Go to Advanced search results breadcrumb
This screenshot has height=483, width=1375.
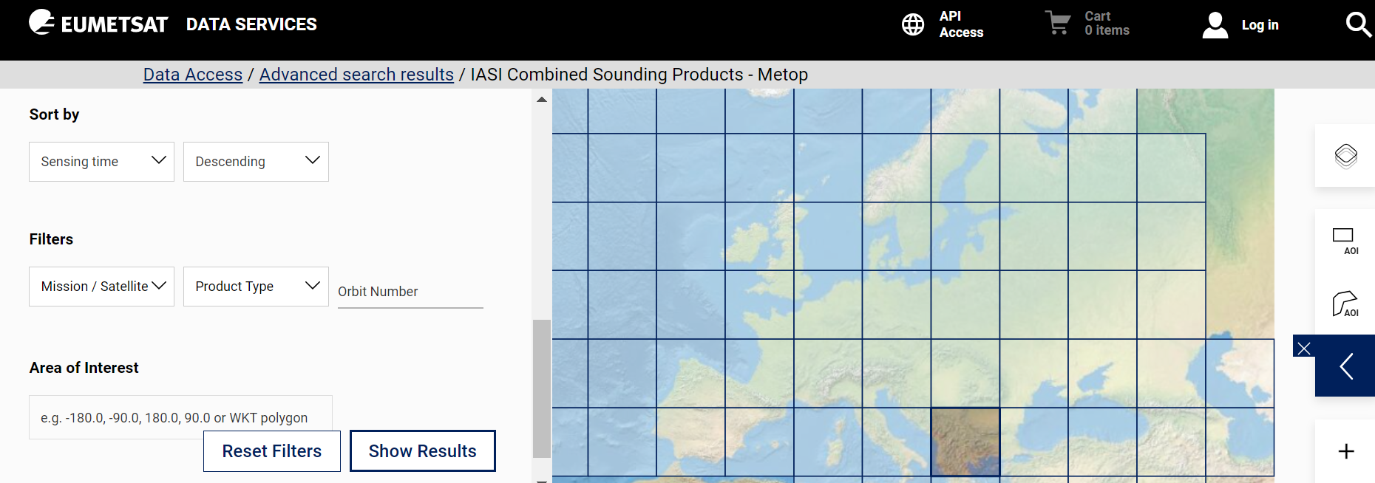click(x=356, y=75)
